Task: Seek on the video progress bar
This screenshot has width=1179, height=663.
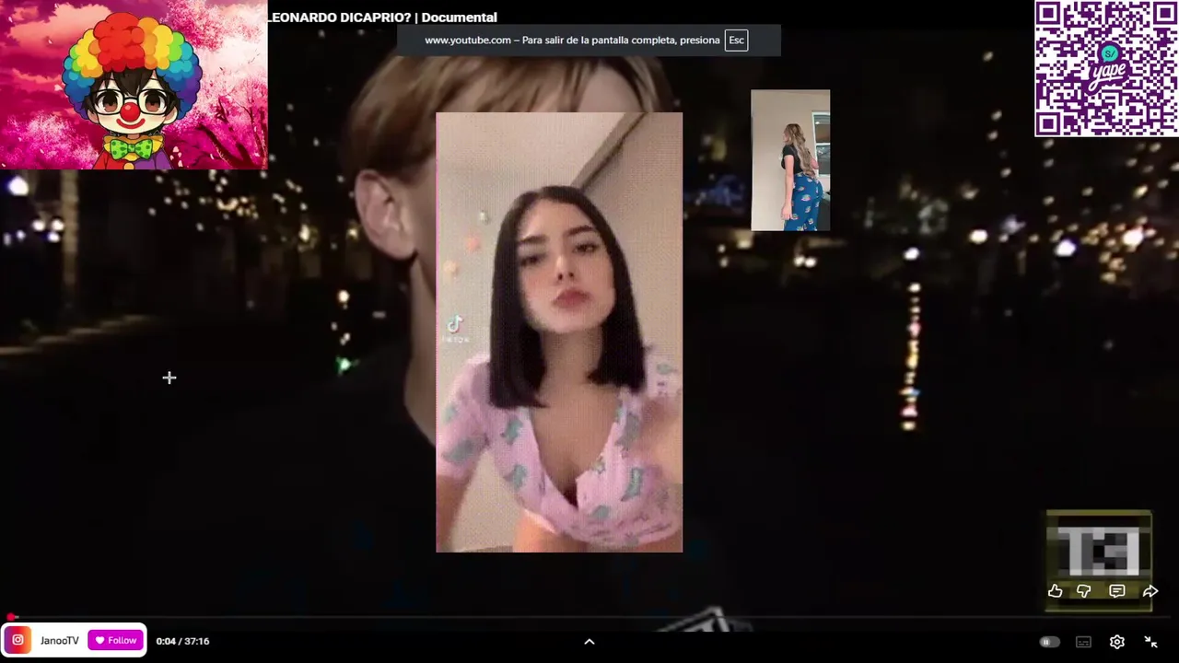Action: [589, 617]
